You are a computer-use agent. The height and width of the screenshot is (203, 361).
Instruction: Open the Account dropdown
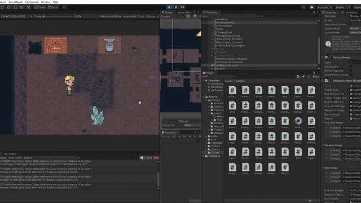click(324, 7)
